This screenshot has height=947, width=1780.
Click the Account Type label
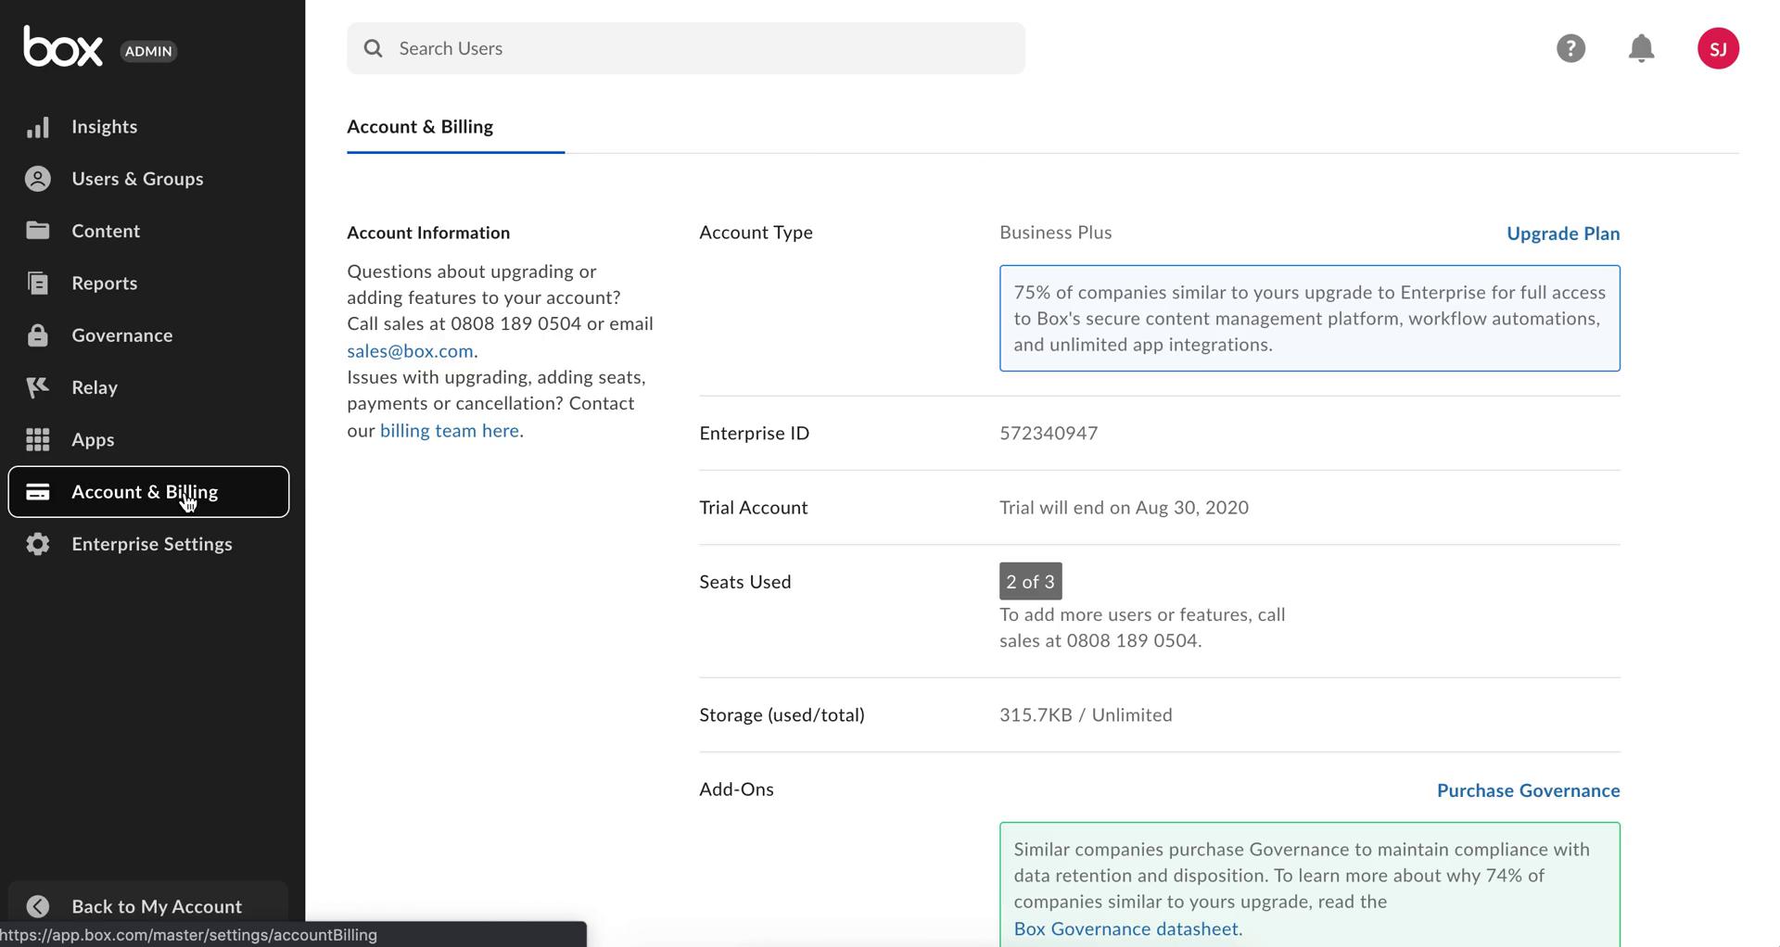[x=756, y=233]
